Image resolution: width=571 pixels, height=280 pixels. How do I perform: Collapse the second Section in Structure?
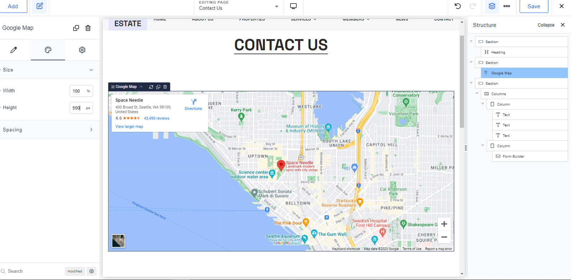pyautogui.click(x=471, y=62)
